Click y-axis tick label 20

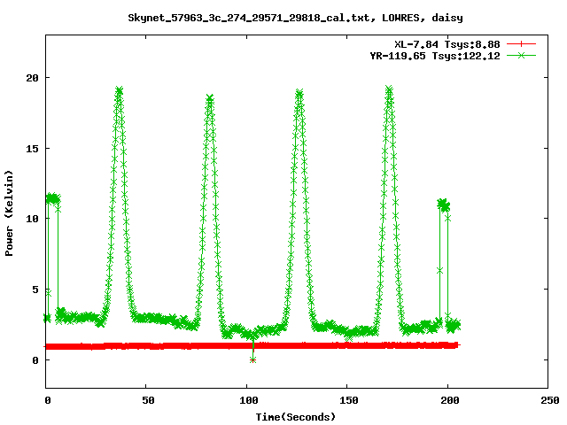coord(32,78)
